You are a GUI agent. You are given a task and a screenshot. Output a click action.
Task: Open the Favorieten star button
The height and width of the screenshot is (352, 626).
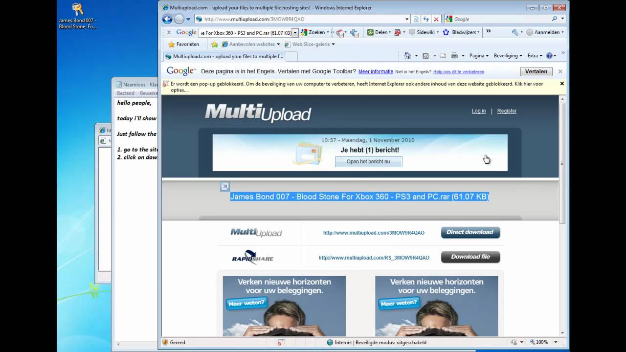183,44
